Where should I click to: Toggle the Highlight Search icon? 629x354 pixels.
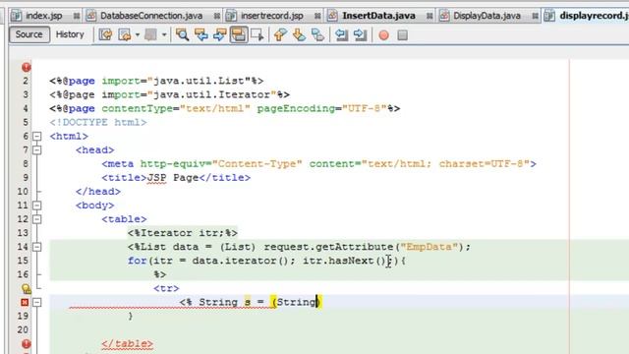tap(238, 35)
